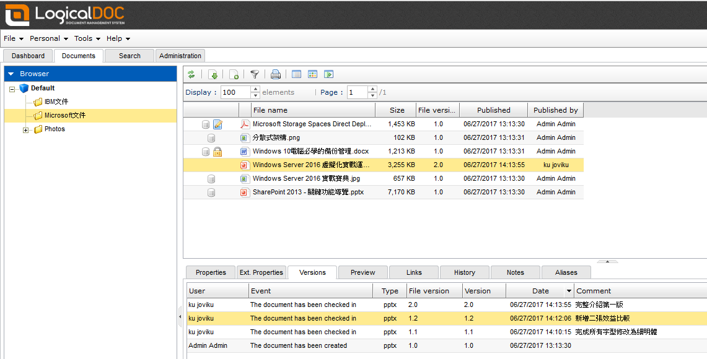The width and height of the screenshot is (707, 359).
Task: Click the cylinder icon on Windows Server 2016 jpg row
Action: pyautogui.click(x=211, y=179)
